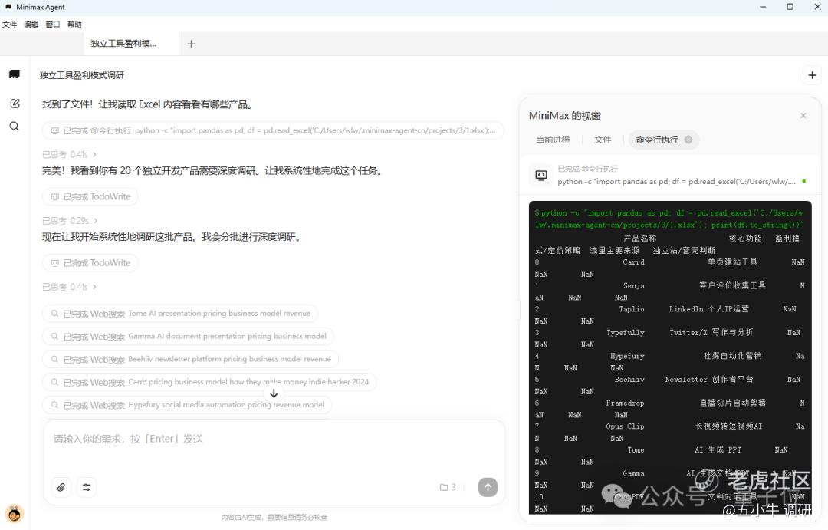Open Beehiiv newsletter web search result

(191, 359)
